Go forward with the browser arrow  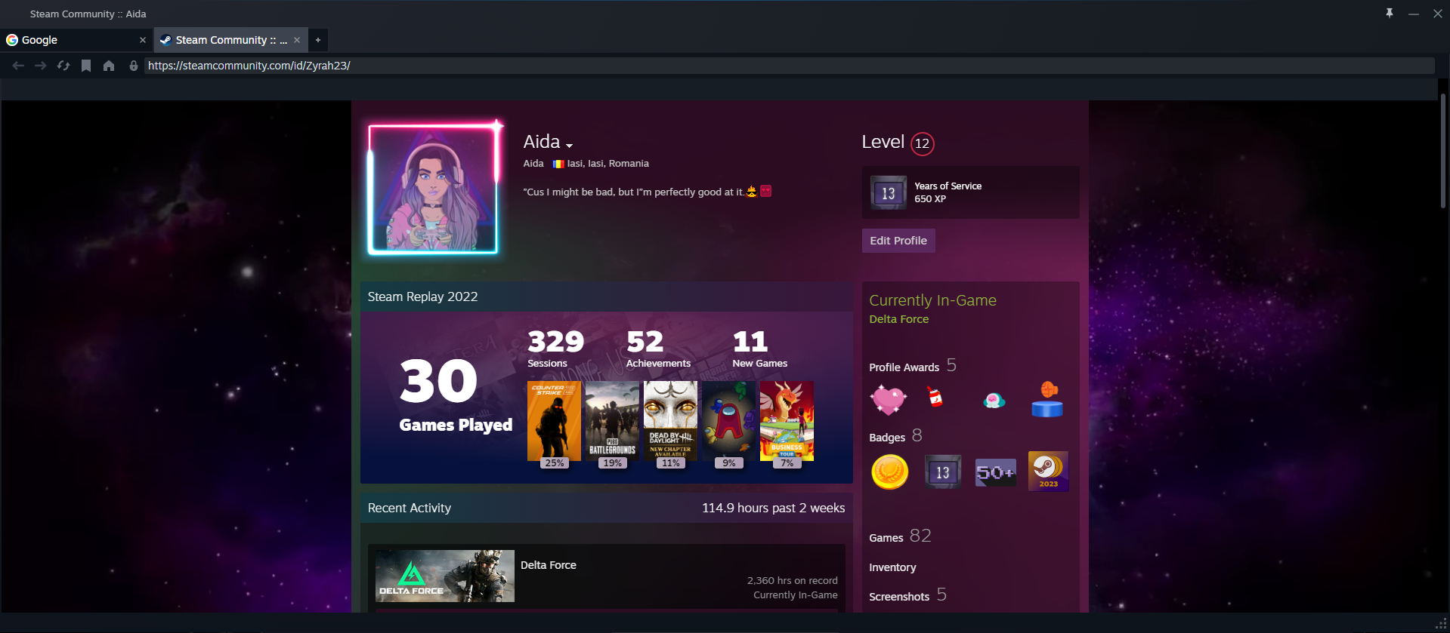41,66
